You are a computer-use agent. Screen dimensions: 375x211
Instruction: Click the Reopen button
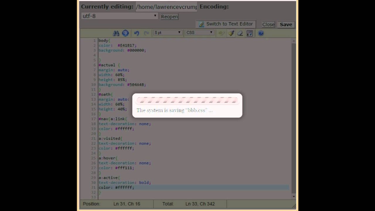pyautogui.click(x=169, y=16)
